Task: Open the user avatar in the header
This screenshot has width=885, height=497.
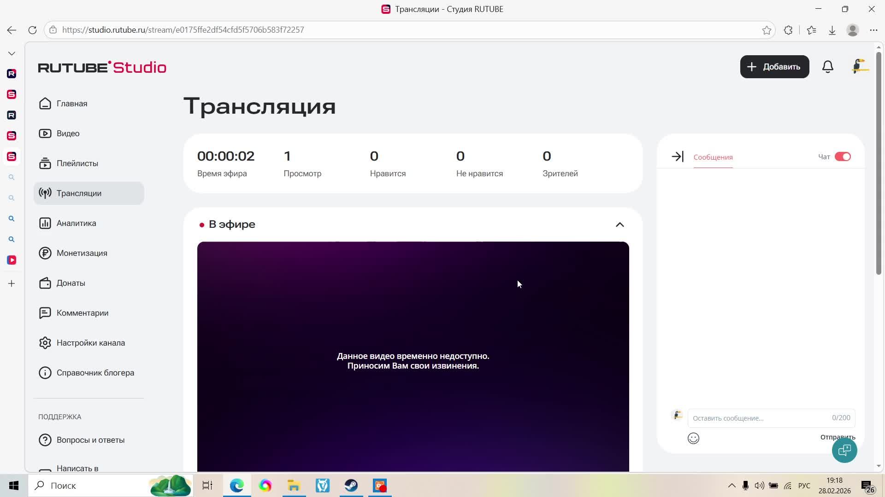Action: (x=860, y=67)
